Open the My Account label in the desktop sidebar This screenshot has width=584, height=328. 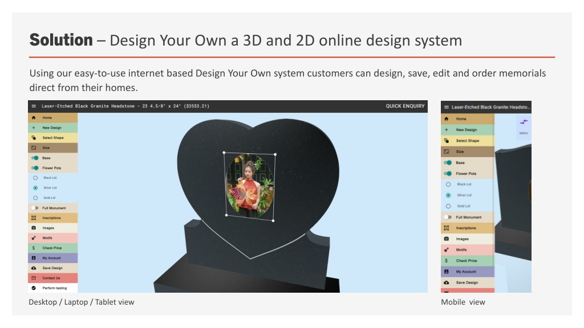point(51,258)
